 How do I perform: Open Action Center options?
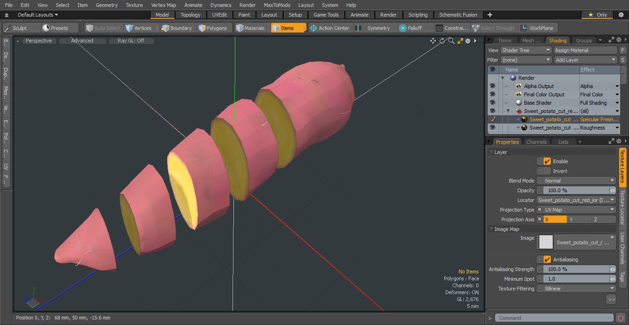point(329,28)
